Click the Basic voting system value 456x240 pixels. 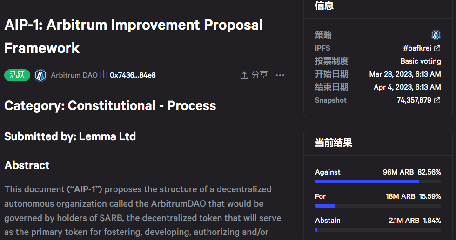(421, 61)
